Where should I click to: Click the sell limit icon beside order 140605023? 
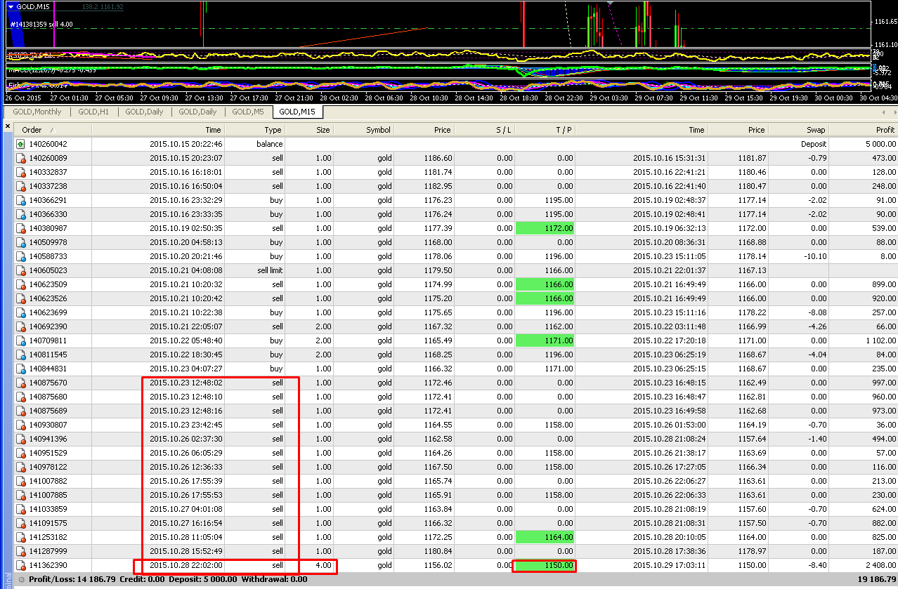click(20, 270)
